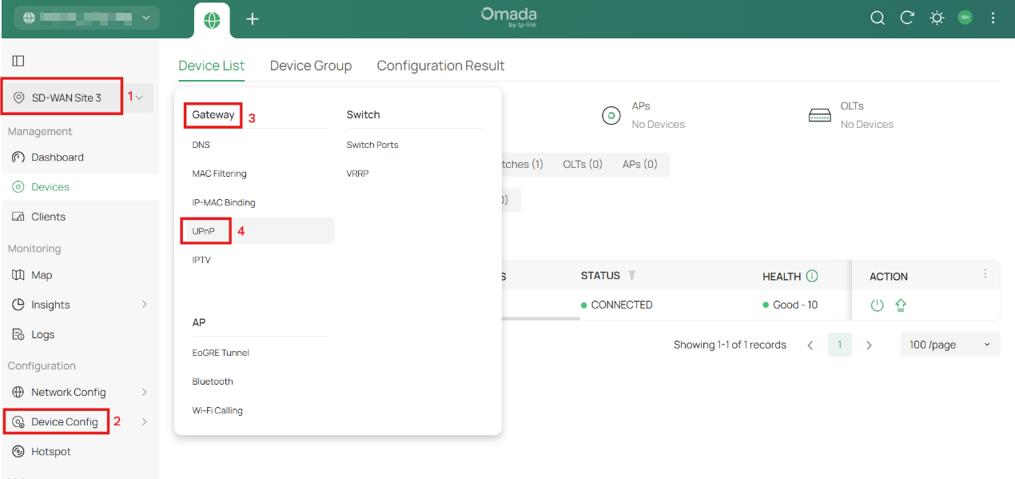Click the Logs document icon
The height and width of the screenshot is (479, 1015).
pyautogui.click(x=18, y=334)
